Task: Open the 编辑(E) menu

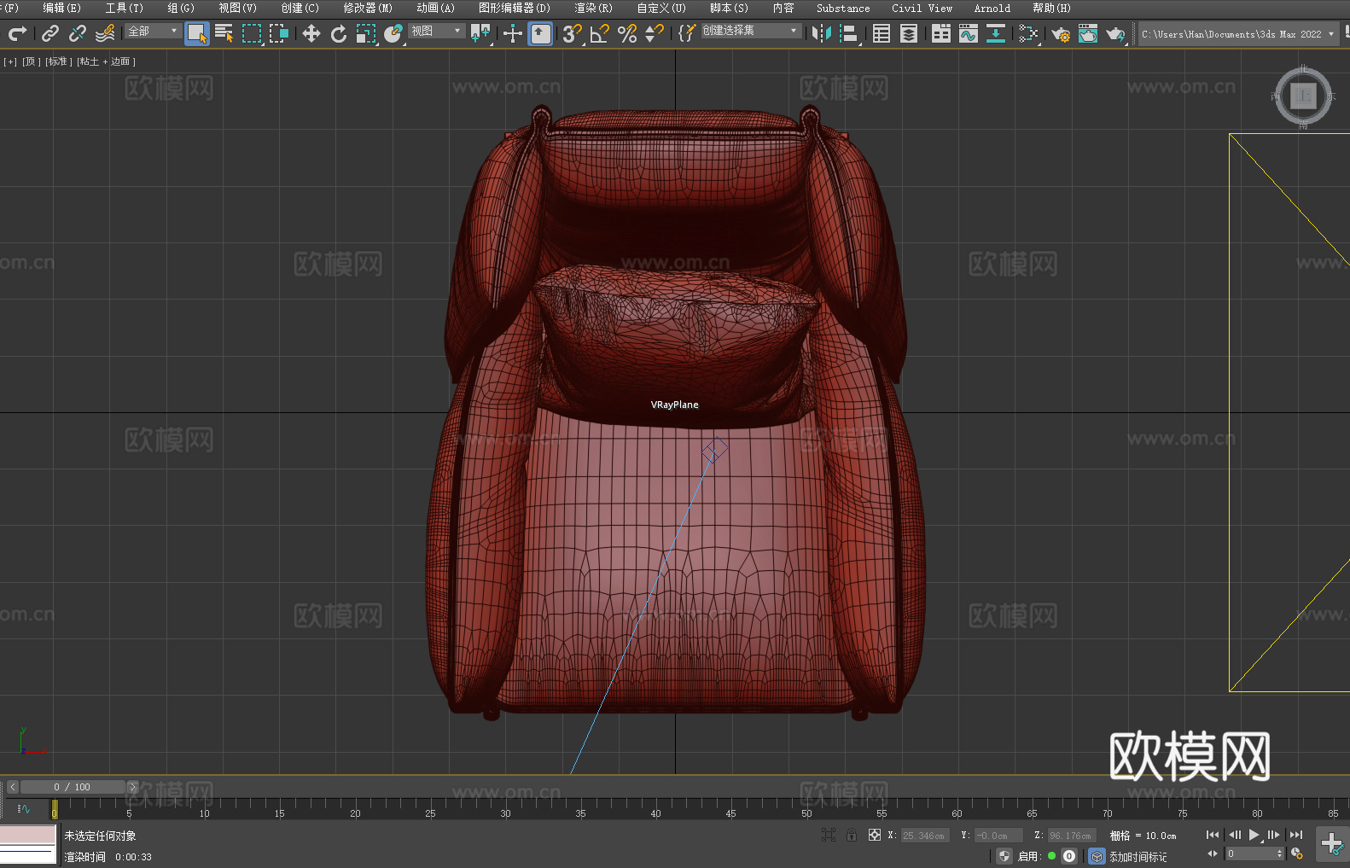Action: (61, 8)
